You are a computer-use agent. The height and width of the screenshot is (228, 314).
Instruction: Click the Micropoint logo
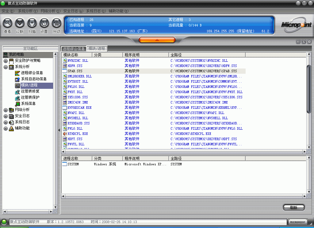[296, 25]
